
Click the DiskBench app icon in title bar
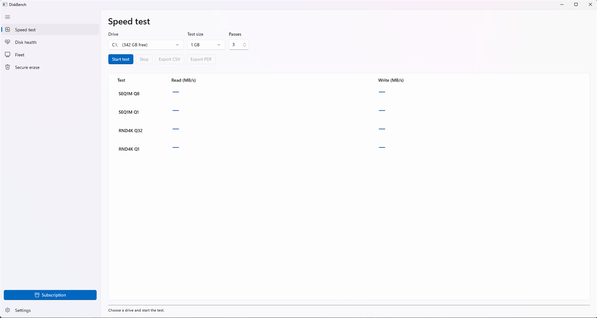click(x=5, y=4)
